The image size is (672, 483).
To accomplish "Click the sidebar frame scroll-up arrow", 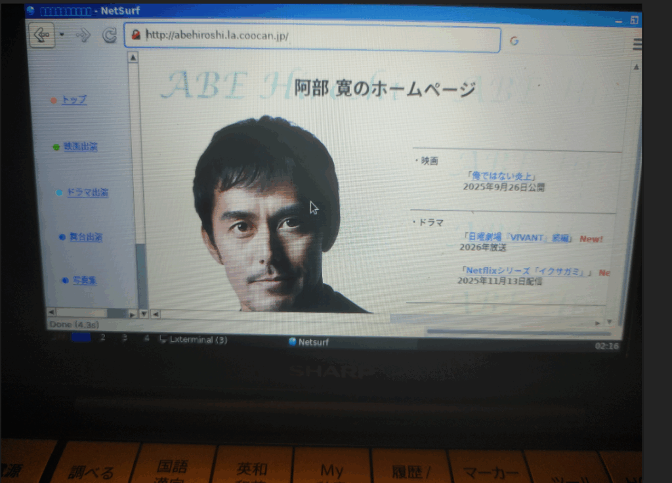I will pyautogui.click(x=133, y=58).
